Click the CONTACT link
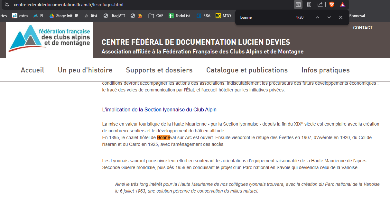The height and width of the screenshot is (208, 390). click(363, 28)
